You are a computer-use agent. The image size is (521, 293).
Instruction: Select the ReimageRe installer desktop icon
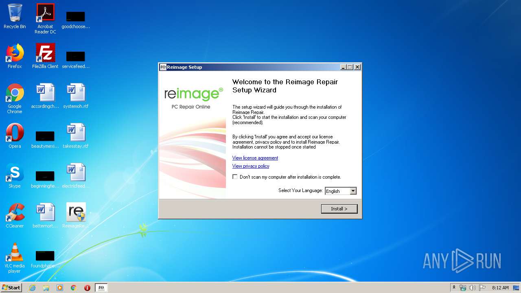tap(76, 216)
